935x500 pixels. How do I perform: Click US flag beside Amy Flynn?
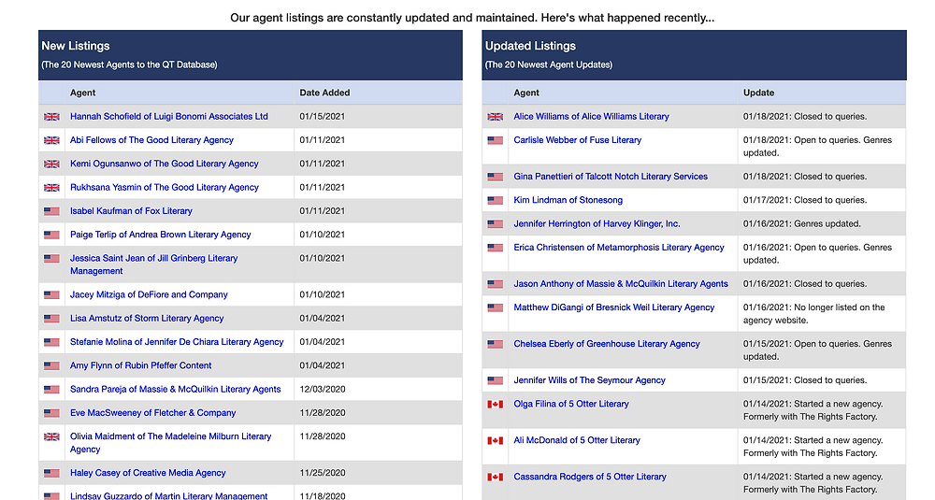(x=51, y=366)
